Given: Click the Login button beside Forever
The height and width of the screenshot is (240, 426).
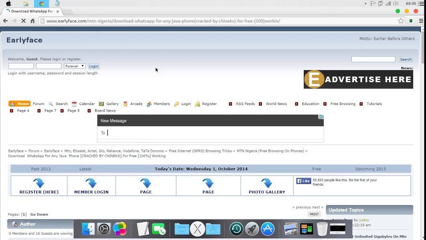Looking at the screenshot, I should coord(94,66).
